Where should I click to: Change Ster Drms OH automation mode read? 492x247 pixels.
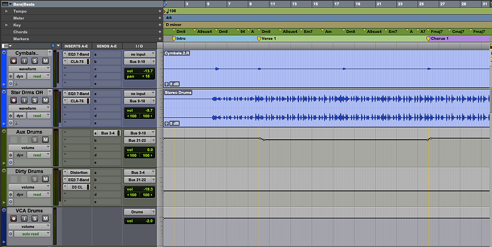[x=38, y=116]
